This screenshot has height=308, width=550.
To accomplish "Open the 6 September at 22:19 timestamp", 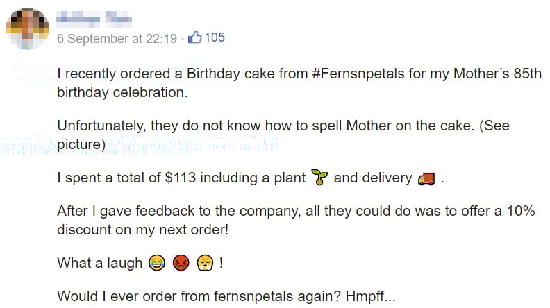I will [x=117, y=38].
